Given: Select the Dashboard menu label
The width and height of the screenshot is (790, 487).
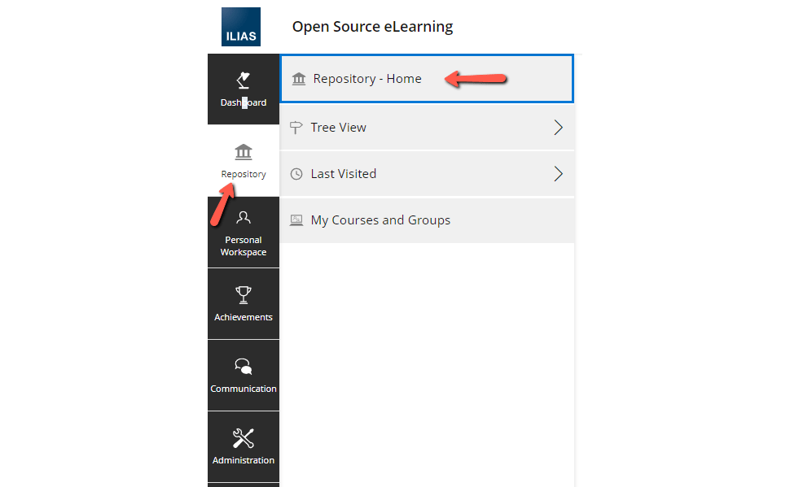Looking at the screenshot, I should tap(244, 102).
